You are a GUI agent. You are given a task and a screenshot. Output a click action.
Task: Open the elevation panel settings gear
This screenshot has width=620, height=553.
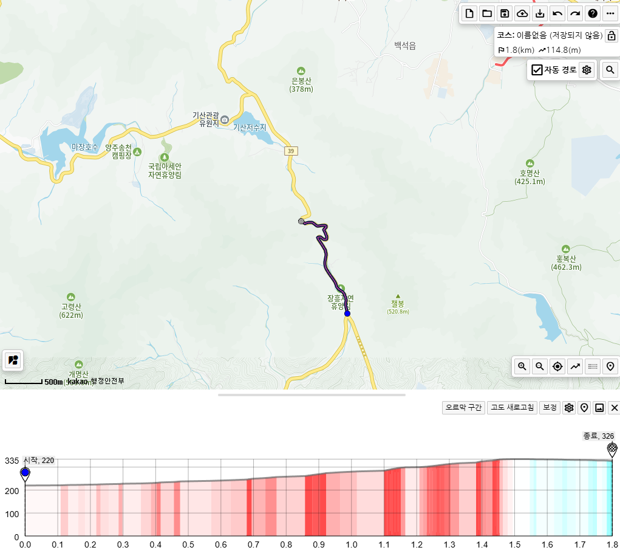coord(569,408)
